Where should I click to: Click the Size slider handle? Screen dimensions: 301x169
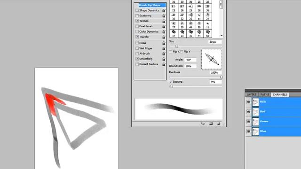tap(177, 46)
